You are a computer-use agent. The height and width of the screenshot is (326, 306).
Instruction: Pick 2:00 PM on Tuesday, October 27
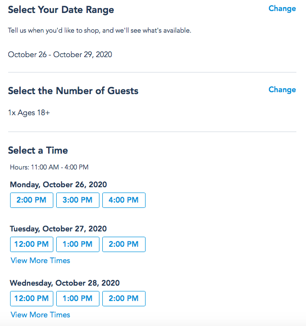(123, 244)
